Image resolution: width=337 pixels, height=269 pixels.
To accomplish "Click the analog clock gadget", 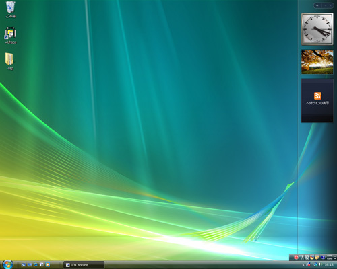I will click(317, 29).
